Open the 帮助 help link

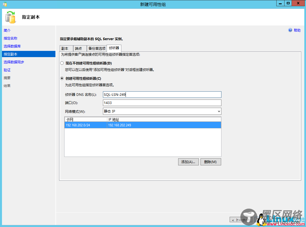pyautogui.click(x=297, y=30)
